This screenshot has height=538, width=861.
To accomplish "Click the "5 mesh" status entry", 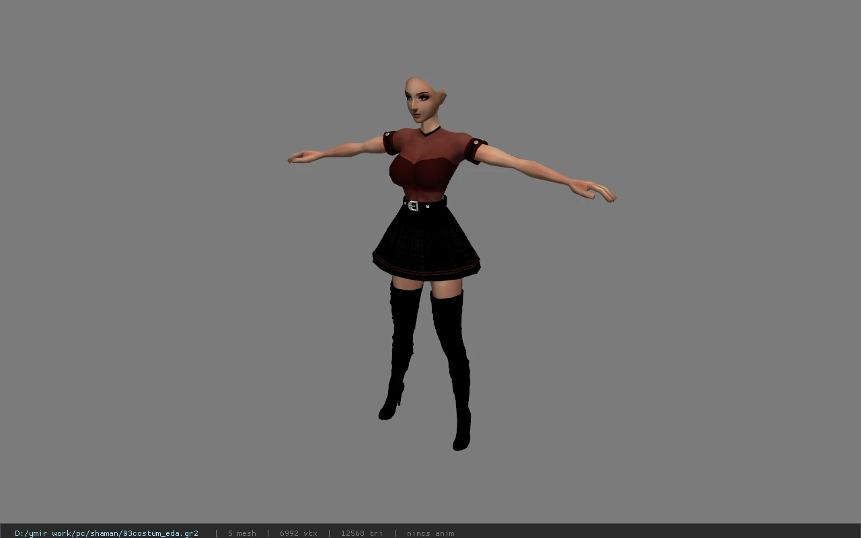I will point(241,533).
